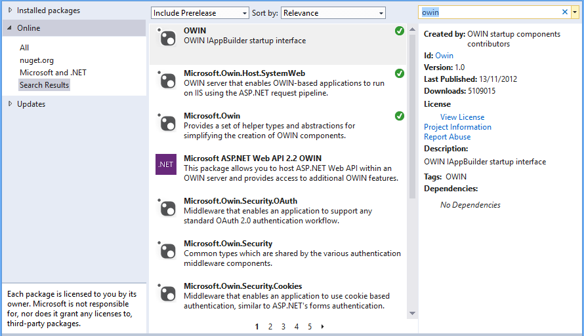Go to results page 2
Screen dimensions: 584x336
[270, 326]
